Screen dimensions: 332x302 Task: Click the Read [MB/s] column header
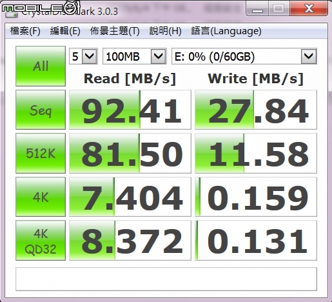[x=130, y=79]
